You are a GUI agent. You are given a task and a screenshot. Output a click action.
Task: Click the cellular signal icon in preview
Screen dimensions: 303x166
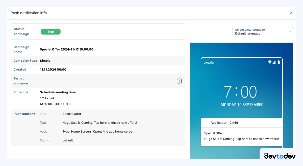tap(274, 62)
